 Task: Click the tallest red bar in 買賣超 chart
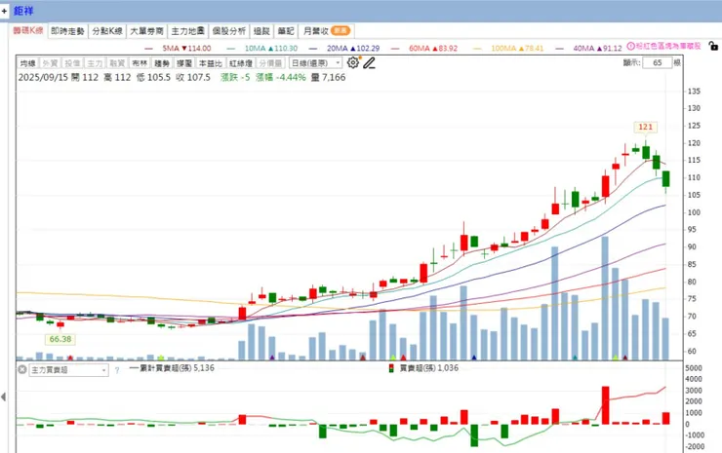pyautogui.click(x=605, y=405)
